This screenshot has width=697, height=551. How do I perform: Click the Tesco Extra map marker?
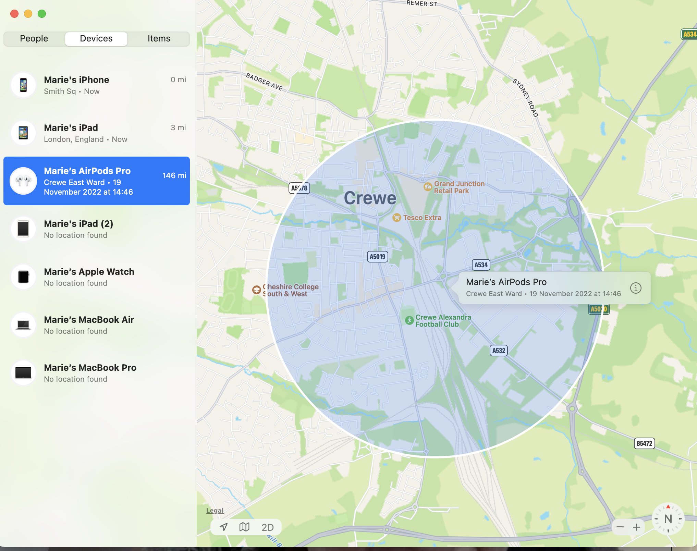tap(396, 218)
